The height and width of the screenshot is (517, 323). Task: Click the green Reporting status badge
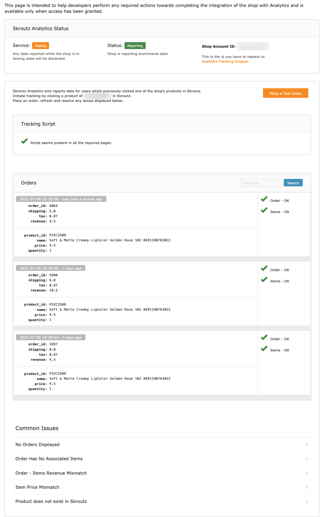point(135,46)
